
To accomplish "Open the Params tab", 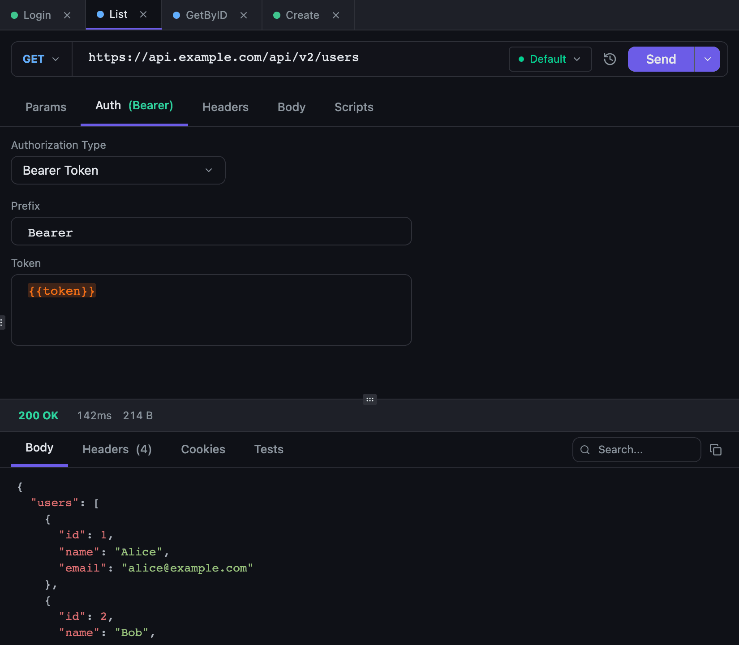I will 46,107.
